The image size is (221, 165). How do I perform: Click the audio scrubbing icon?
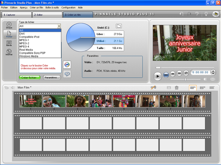pos(153,87)
